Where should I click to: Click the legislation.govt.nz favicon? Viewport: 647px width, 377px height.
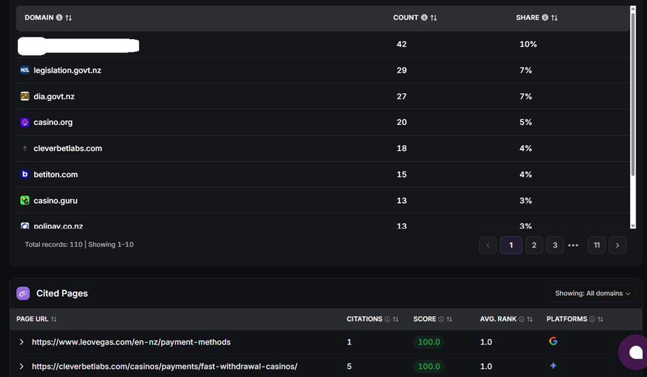[x=25, y=70]
